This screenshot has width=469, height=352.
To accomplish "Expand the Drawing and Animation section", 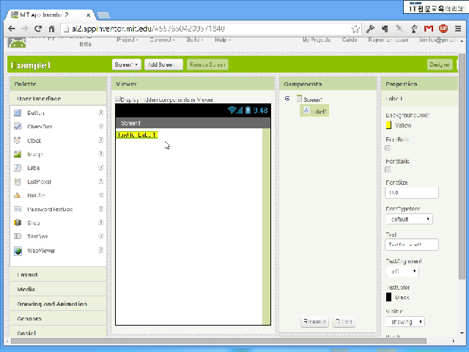I will click(x=59, y=304).
